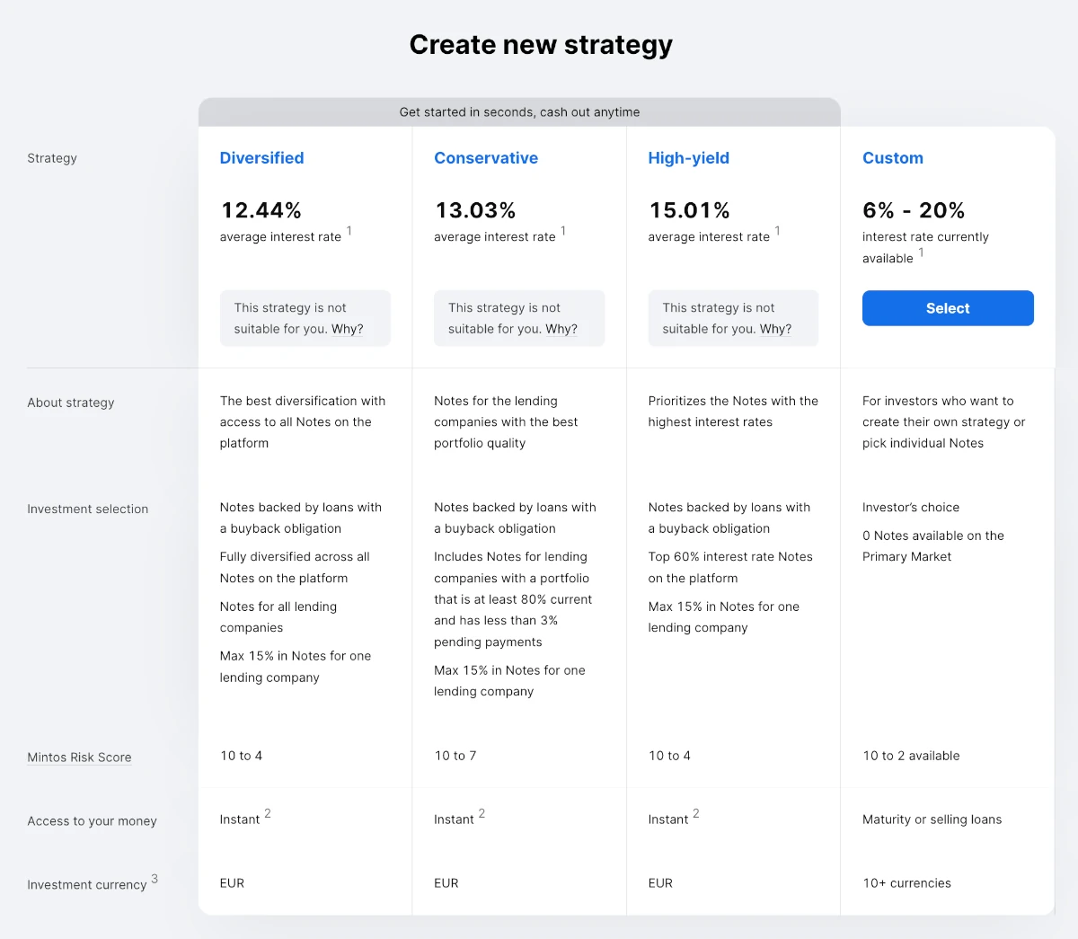The height and width of the screenshot is (939, 1078).
Task: Click footnote 2 beside Diversified Instant access
Action: (268, 813)
